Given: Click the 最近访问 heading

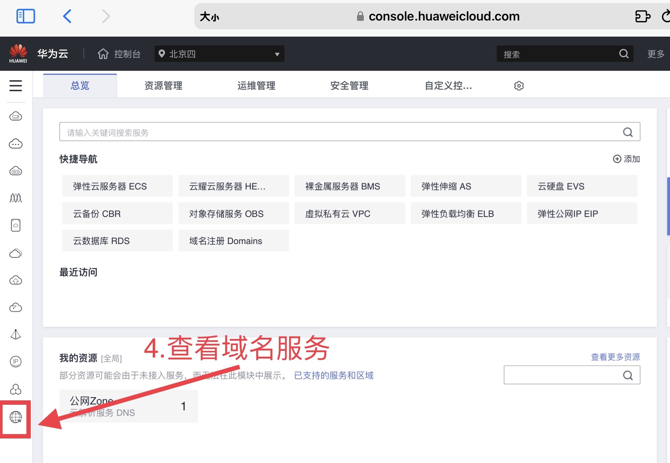Looking at the screenshot, I should pyautogui.click(x=78, y=272).
